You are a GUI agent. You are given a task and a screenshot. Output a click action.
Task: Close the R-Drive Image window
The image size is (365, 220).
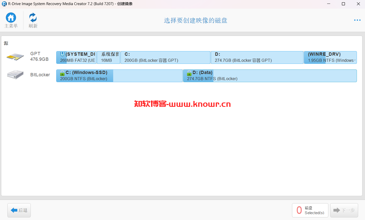click(x=358, y=4)
